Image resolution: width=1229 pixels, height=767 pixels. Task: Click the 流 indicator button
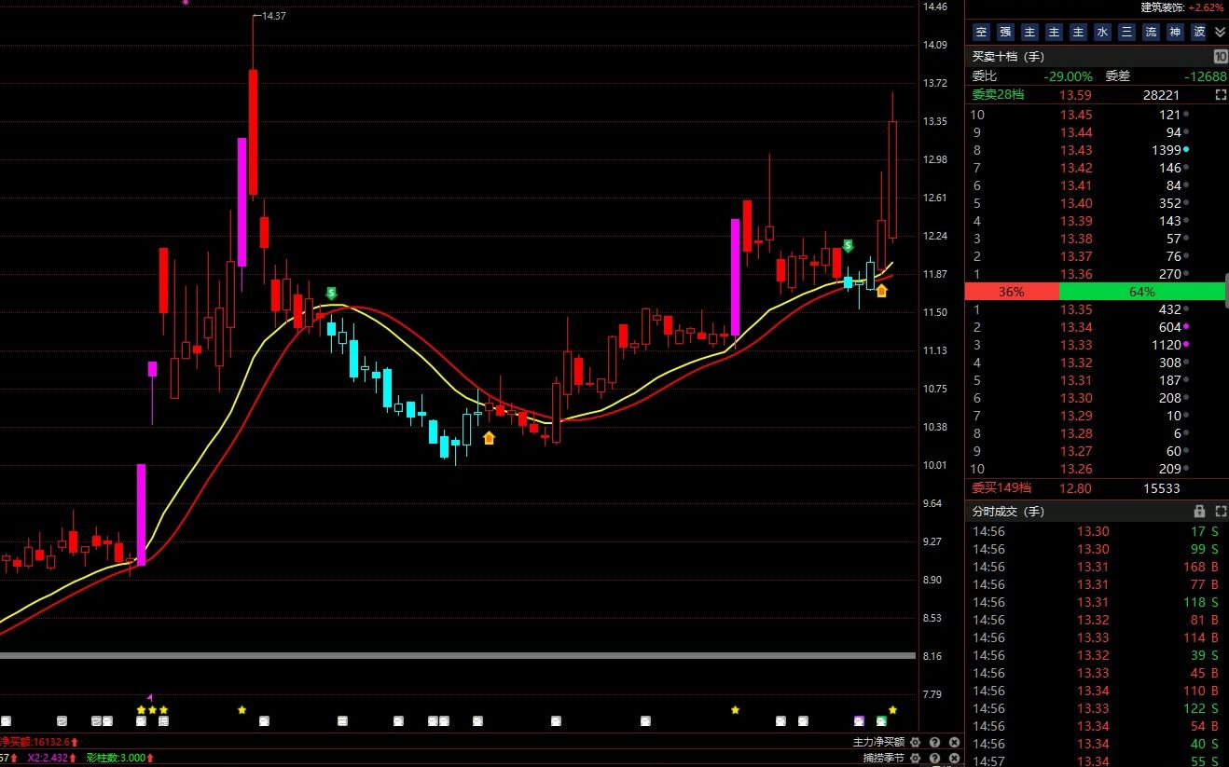click(1151, 32)
